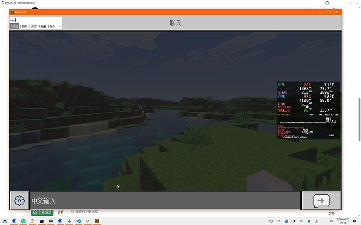Open the chat settings gear button
The width and height of the screenshot is (361, 225).
pos(19,200)
